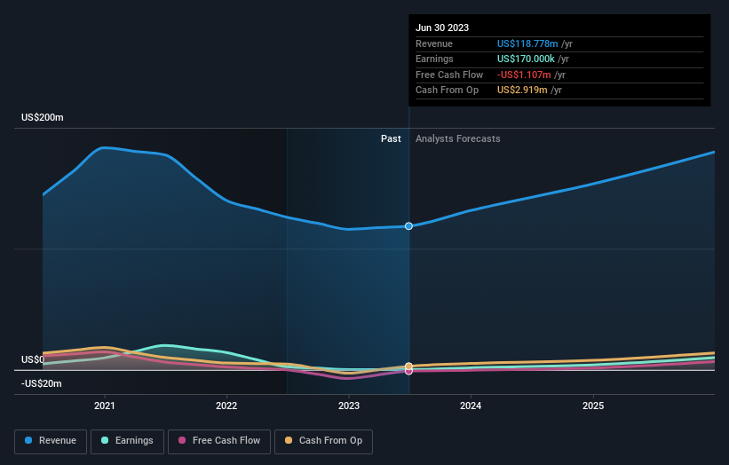Select the 2024 x-axis label
Image resolution: width=729 pixels, height=465 pixels.
click(471, 406)
